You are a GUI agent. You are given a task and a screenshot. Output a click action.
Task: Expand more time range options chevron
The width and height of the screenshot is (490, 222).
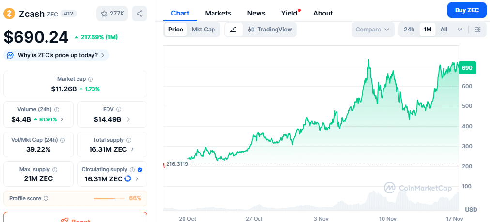(x=459, y=30)
